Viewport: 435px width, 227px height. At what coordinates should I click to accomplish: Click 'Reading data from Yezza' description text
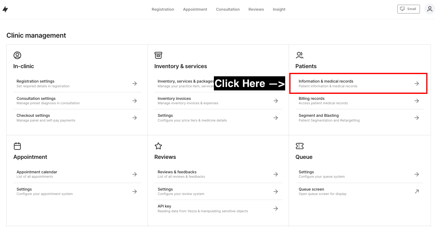(x=203, y=211)
